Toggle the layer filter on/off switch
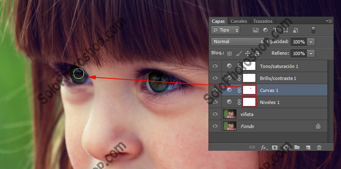The height and width of the screenshot is (169, 341). coord(314,30)
